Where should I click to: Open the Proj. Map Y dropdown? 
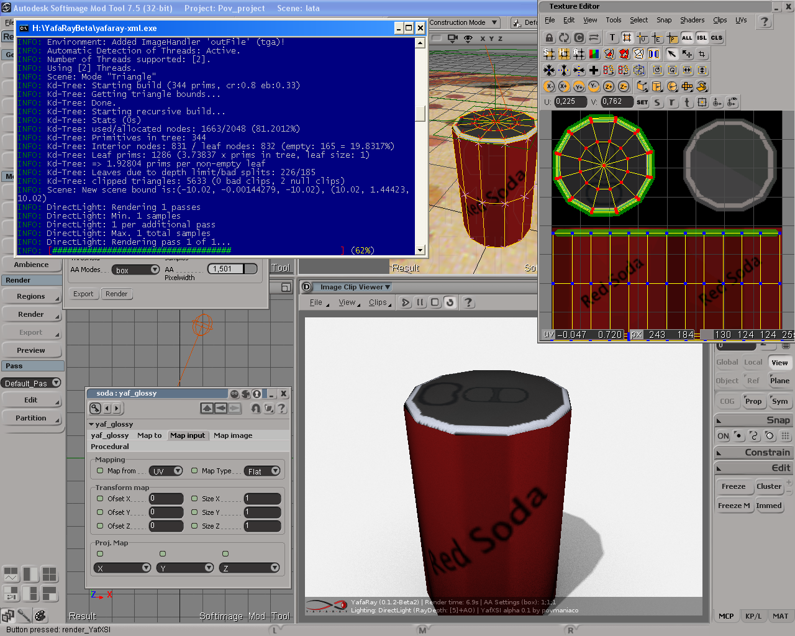(185, 568)
